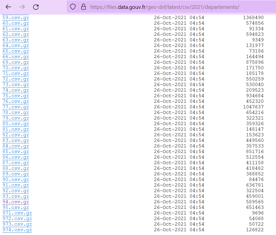The height and width of the screenshot is (235, 276).
Task: Download 972.csv.gz
Action: [x=17, y=219]
